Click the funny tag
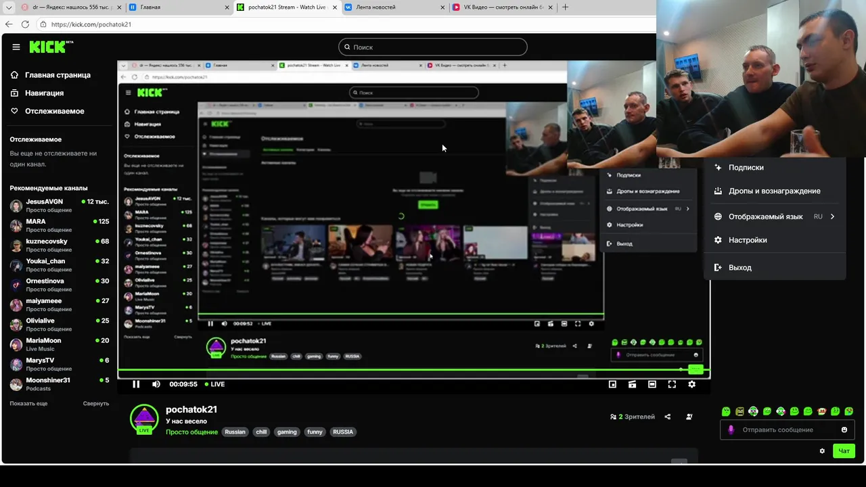This screenshot has height=487, width=866. coord(315,432)
